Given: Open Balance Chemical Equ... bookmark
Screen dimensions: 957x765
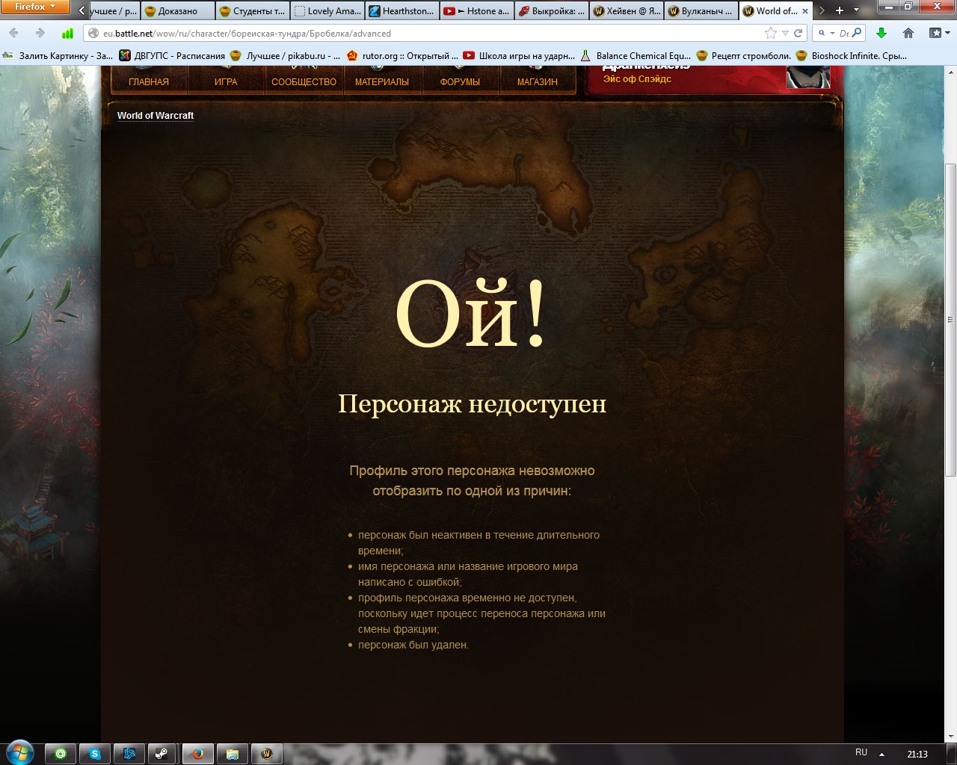Looking at the screenshot, I should pyautogui.click(x=636, y=55).
